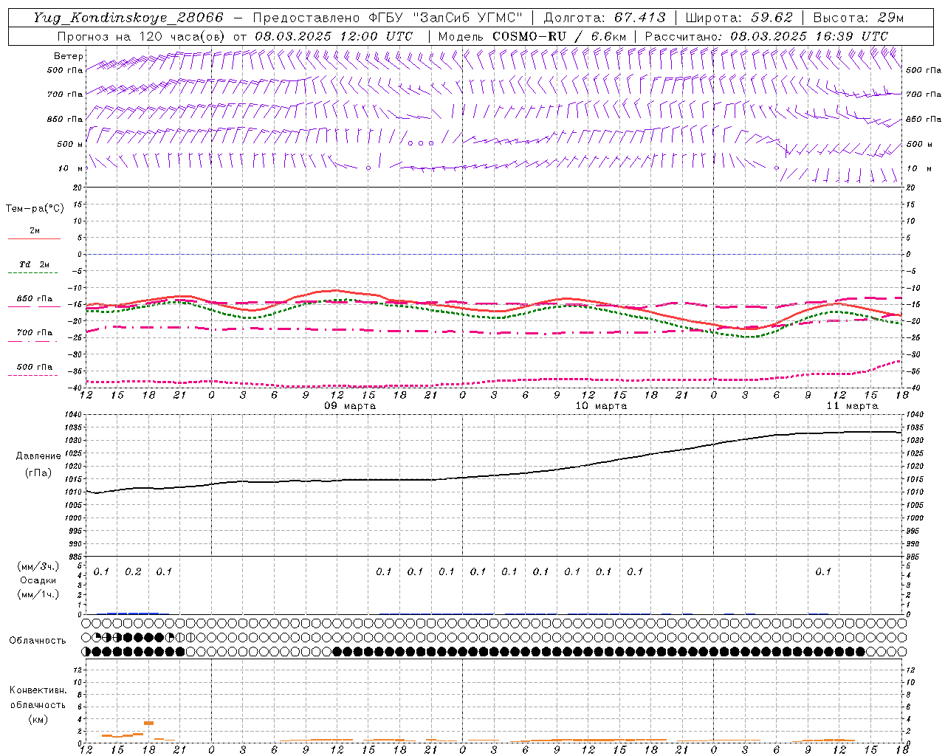The height and width of the screenshot is (756, 945).
Task: Click the Осадки precipitation label
Action: pos(38,580)
